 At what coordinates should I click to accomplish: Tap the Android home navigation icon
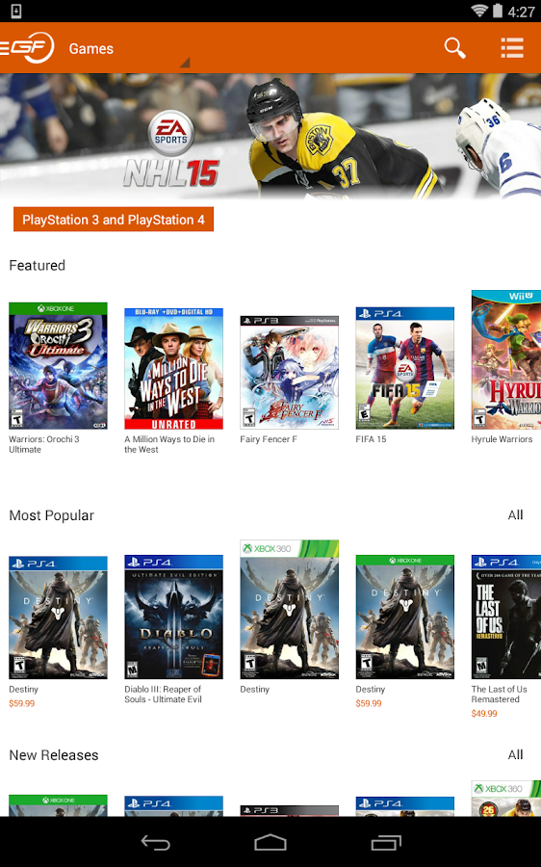(x=270, y=842)
